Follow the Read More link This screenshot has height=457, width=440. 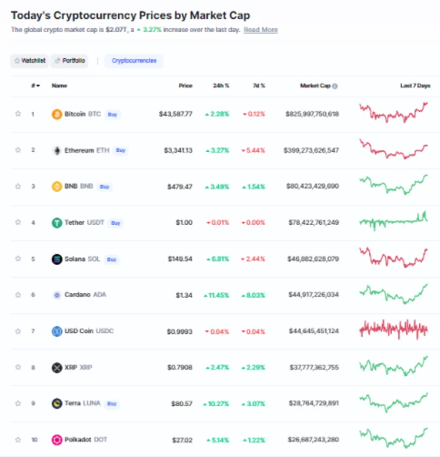(x=261, y=30)
